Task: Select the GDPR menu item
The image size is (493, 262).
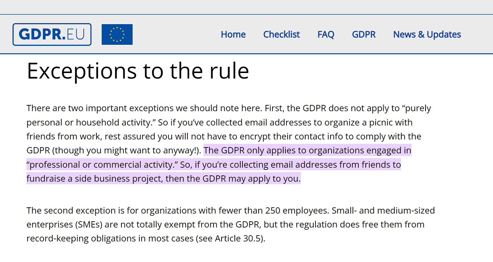Action: pos(364,34)
